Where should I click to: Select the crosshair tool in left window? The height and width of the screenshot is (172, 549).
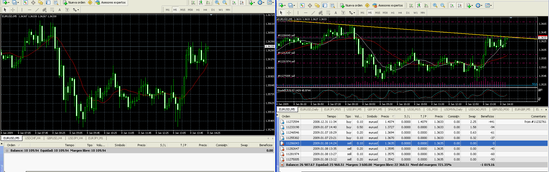tap(13, 10)
